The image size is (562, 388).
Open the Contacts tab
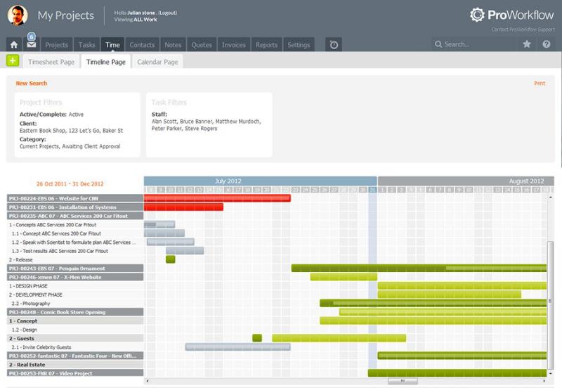coord(142,45)
